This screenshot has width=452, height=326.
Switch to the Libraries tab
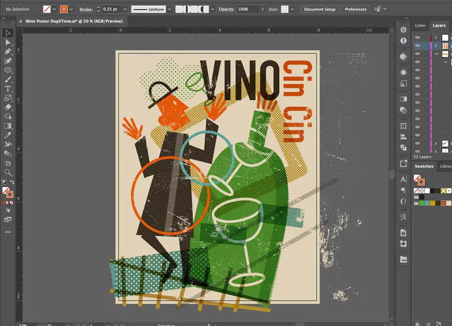point(445,166)
